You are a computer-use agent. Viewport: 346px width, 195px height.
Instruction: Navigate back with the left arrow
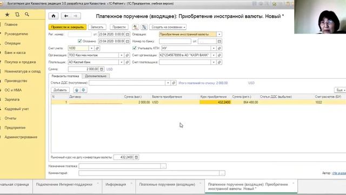(x=66, y=16)
